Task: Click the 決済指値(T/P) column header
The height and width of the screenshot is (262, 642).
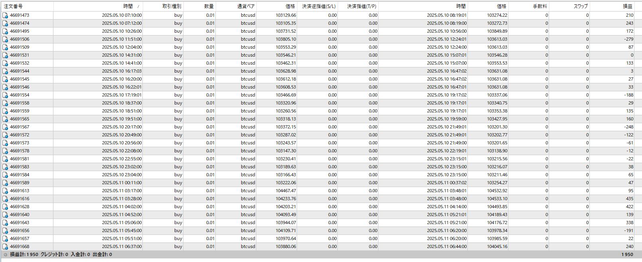Action: coord(362,6)
